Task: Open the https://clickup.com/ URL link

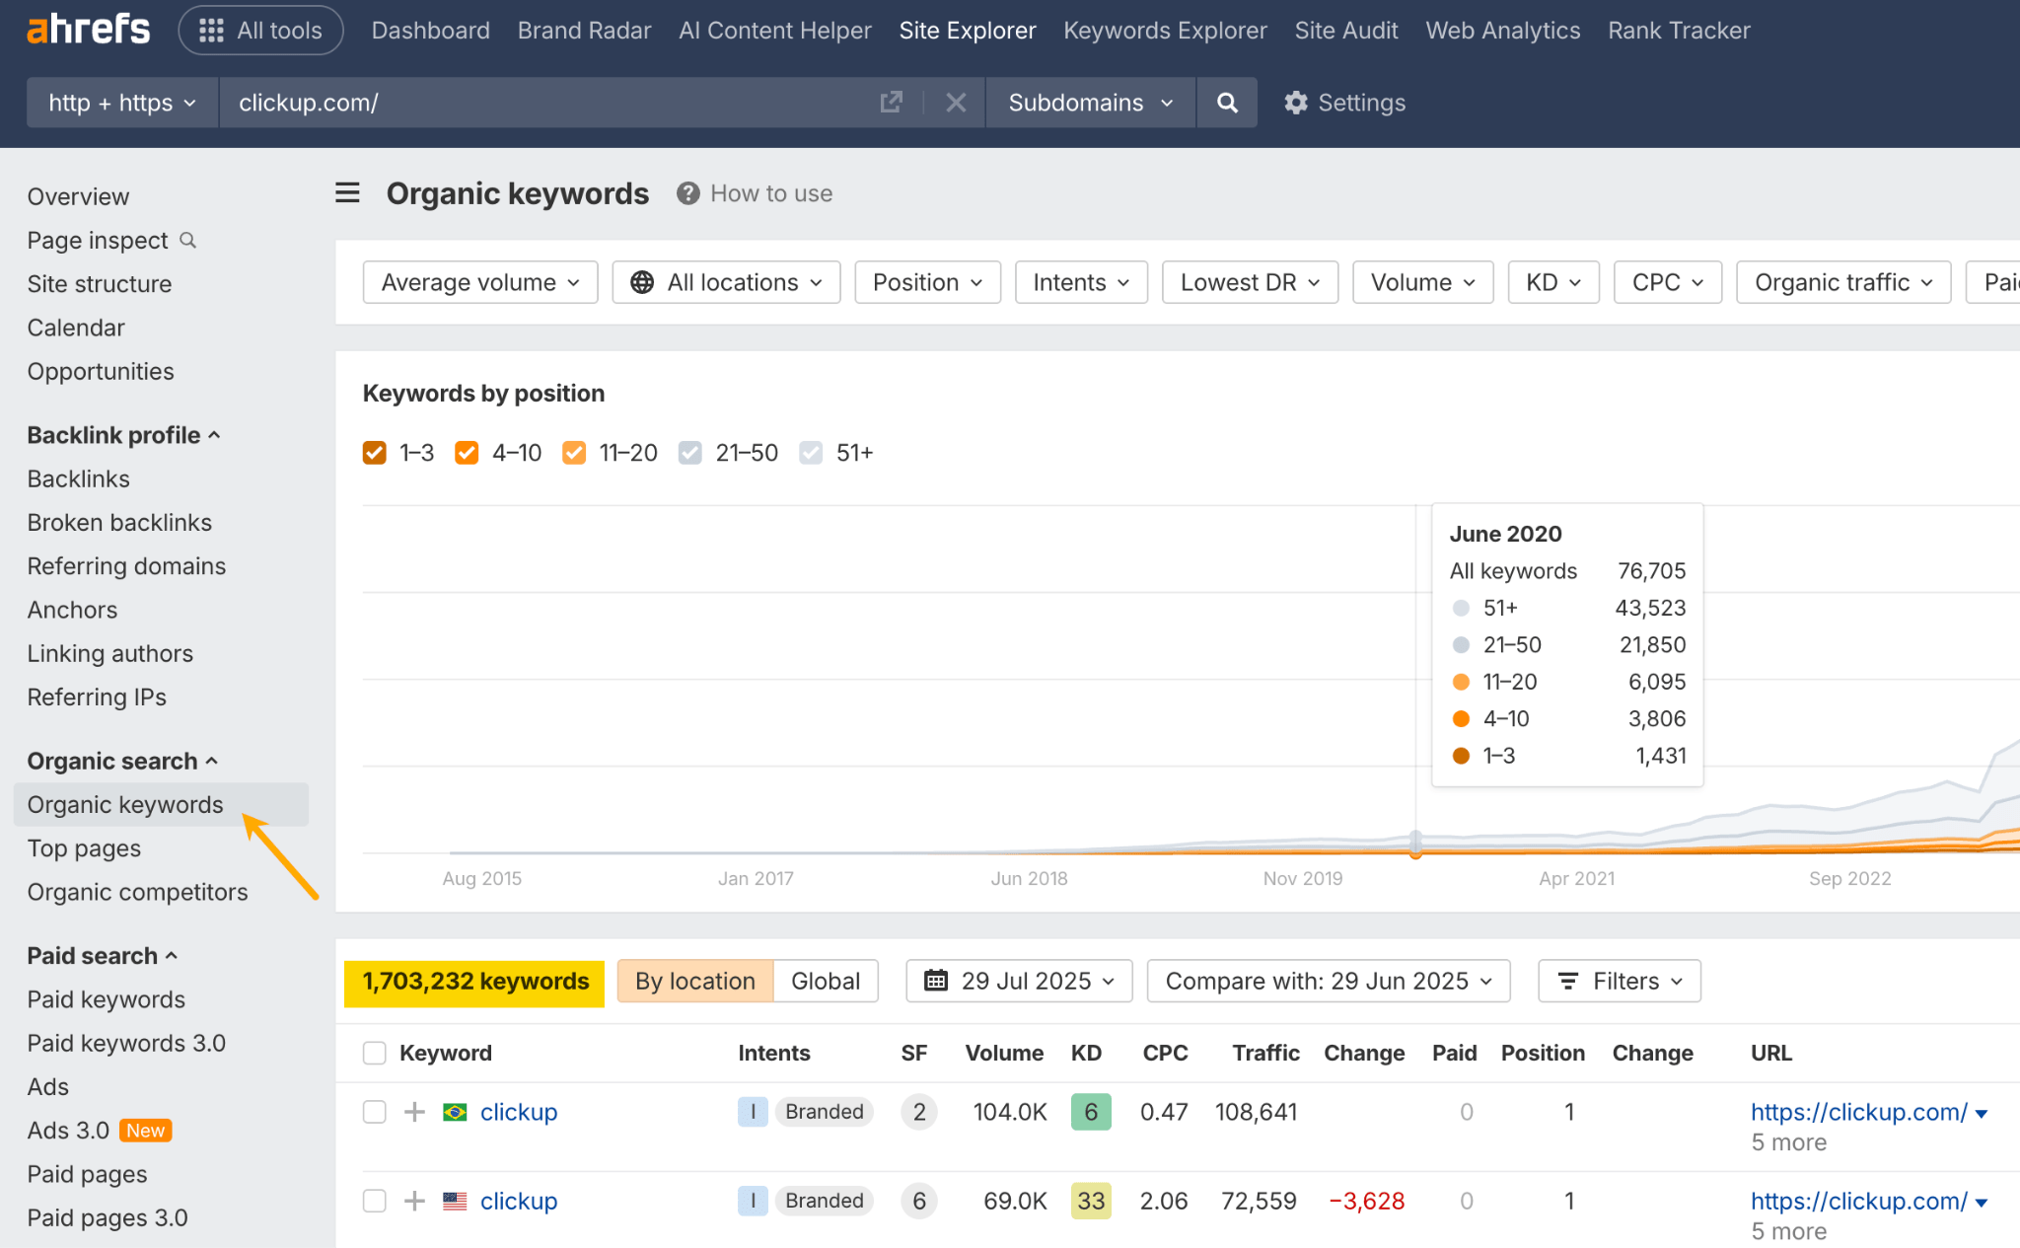Action: click(1859, 1112)
